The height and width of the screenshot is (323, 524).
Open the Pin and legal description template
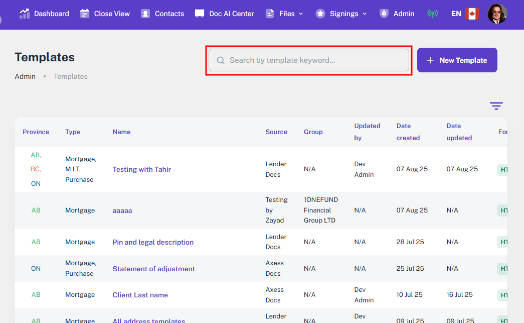(153, 242)
